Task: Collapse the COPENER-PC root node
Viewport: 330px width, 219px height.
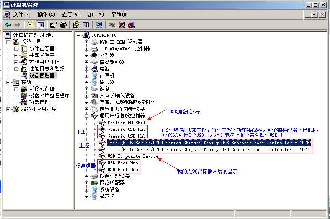Action: [78, 35]
